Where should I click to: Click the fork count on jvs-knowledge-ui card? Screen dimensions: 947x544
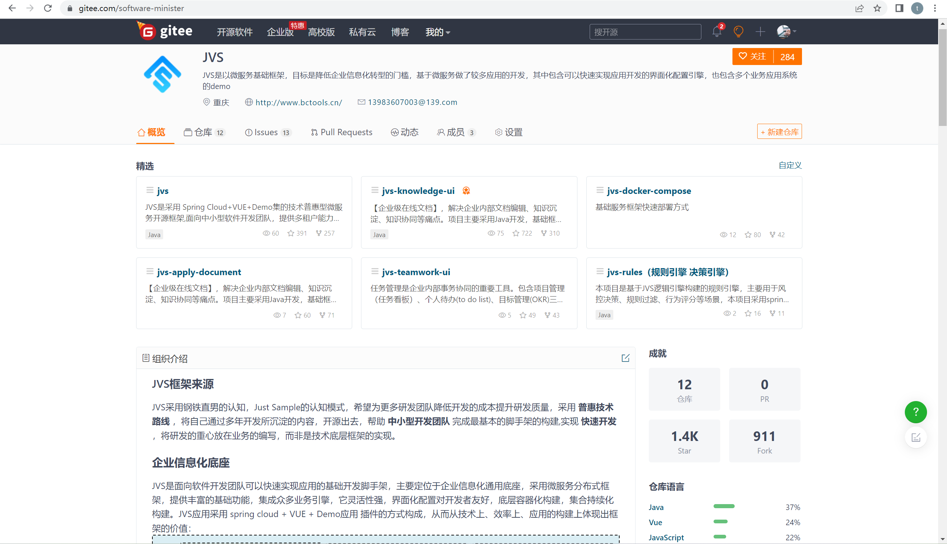click(x=550, y=233)
